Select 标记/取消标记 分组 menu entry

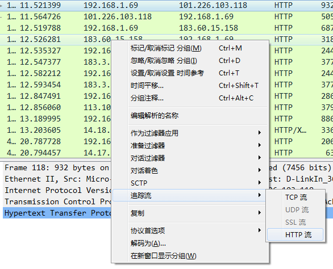coord(190,48)
